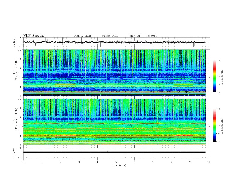Select the upper color bar's log(PSD) label

[222, 78]
